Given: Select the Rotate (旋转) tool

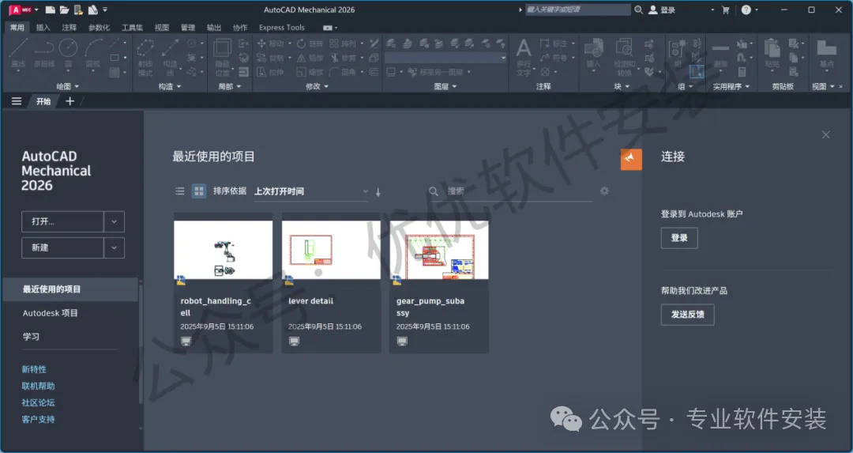Looking at the screenshot, I should coord(310,43).
